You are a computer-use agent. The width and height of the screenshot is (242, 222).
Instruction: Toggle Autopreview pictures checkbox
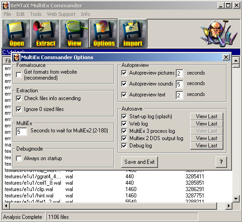124,73
